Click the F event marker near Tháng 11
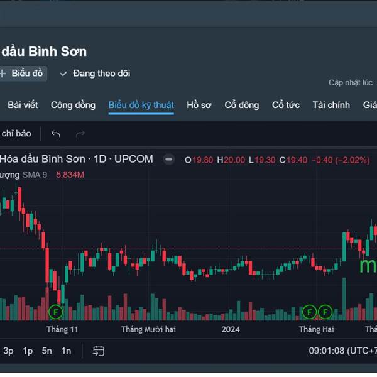 (55, 312)
